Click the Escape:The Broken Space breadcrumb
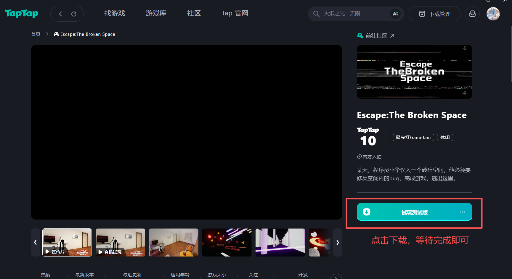The height and width of the screenshot is (279, 512). point(85,34)
